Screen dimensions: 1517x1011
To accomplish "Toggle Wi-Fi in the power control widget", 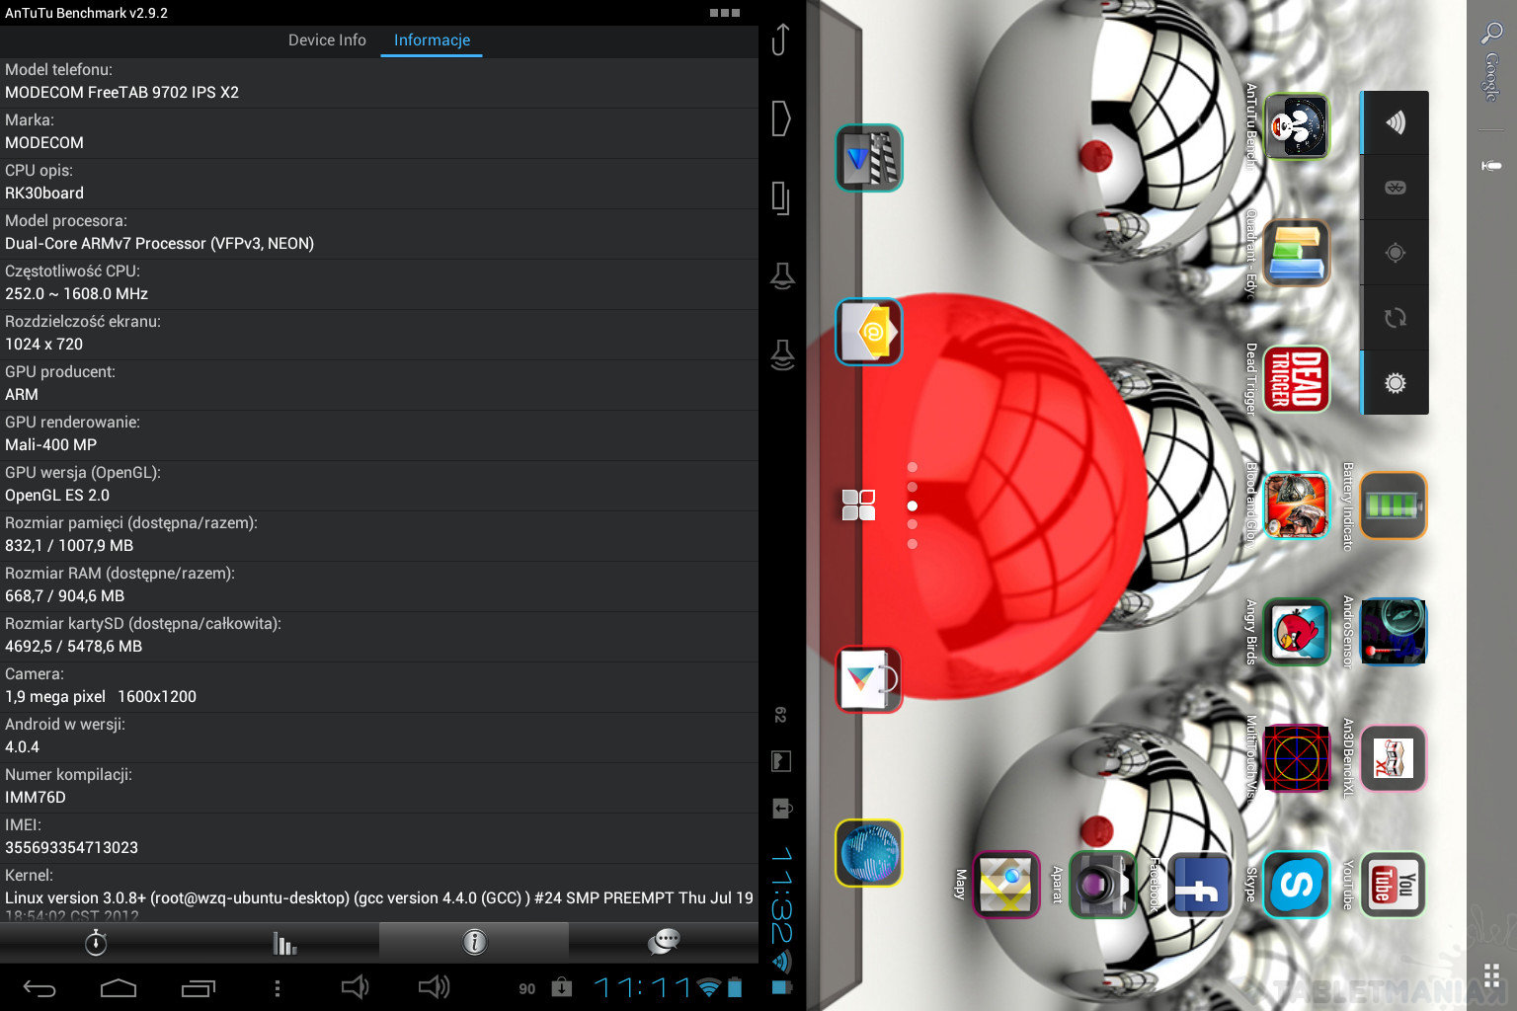I will (x=1395, y=122).
